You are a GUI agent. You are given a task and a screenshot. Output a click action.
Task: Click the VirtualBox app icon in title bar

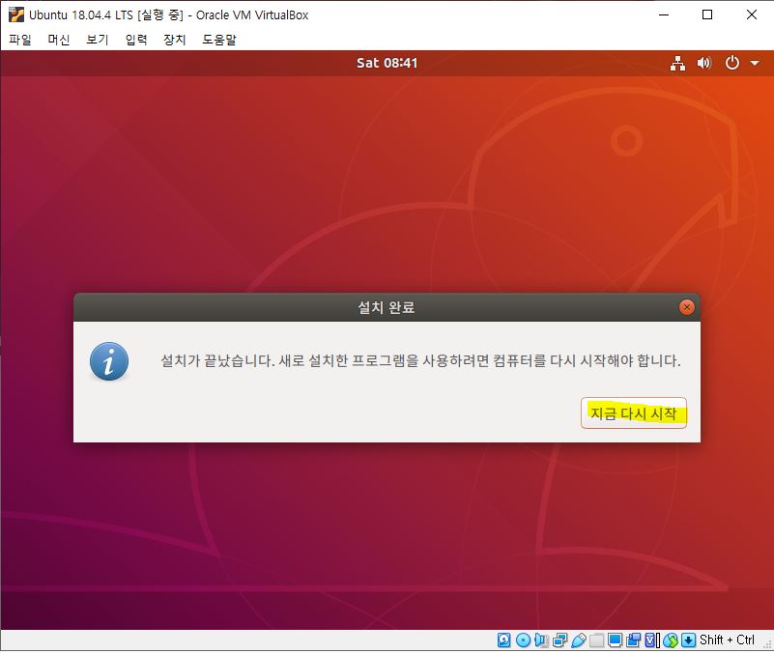pos(15,14)
